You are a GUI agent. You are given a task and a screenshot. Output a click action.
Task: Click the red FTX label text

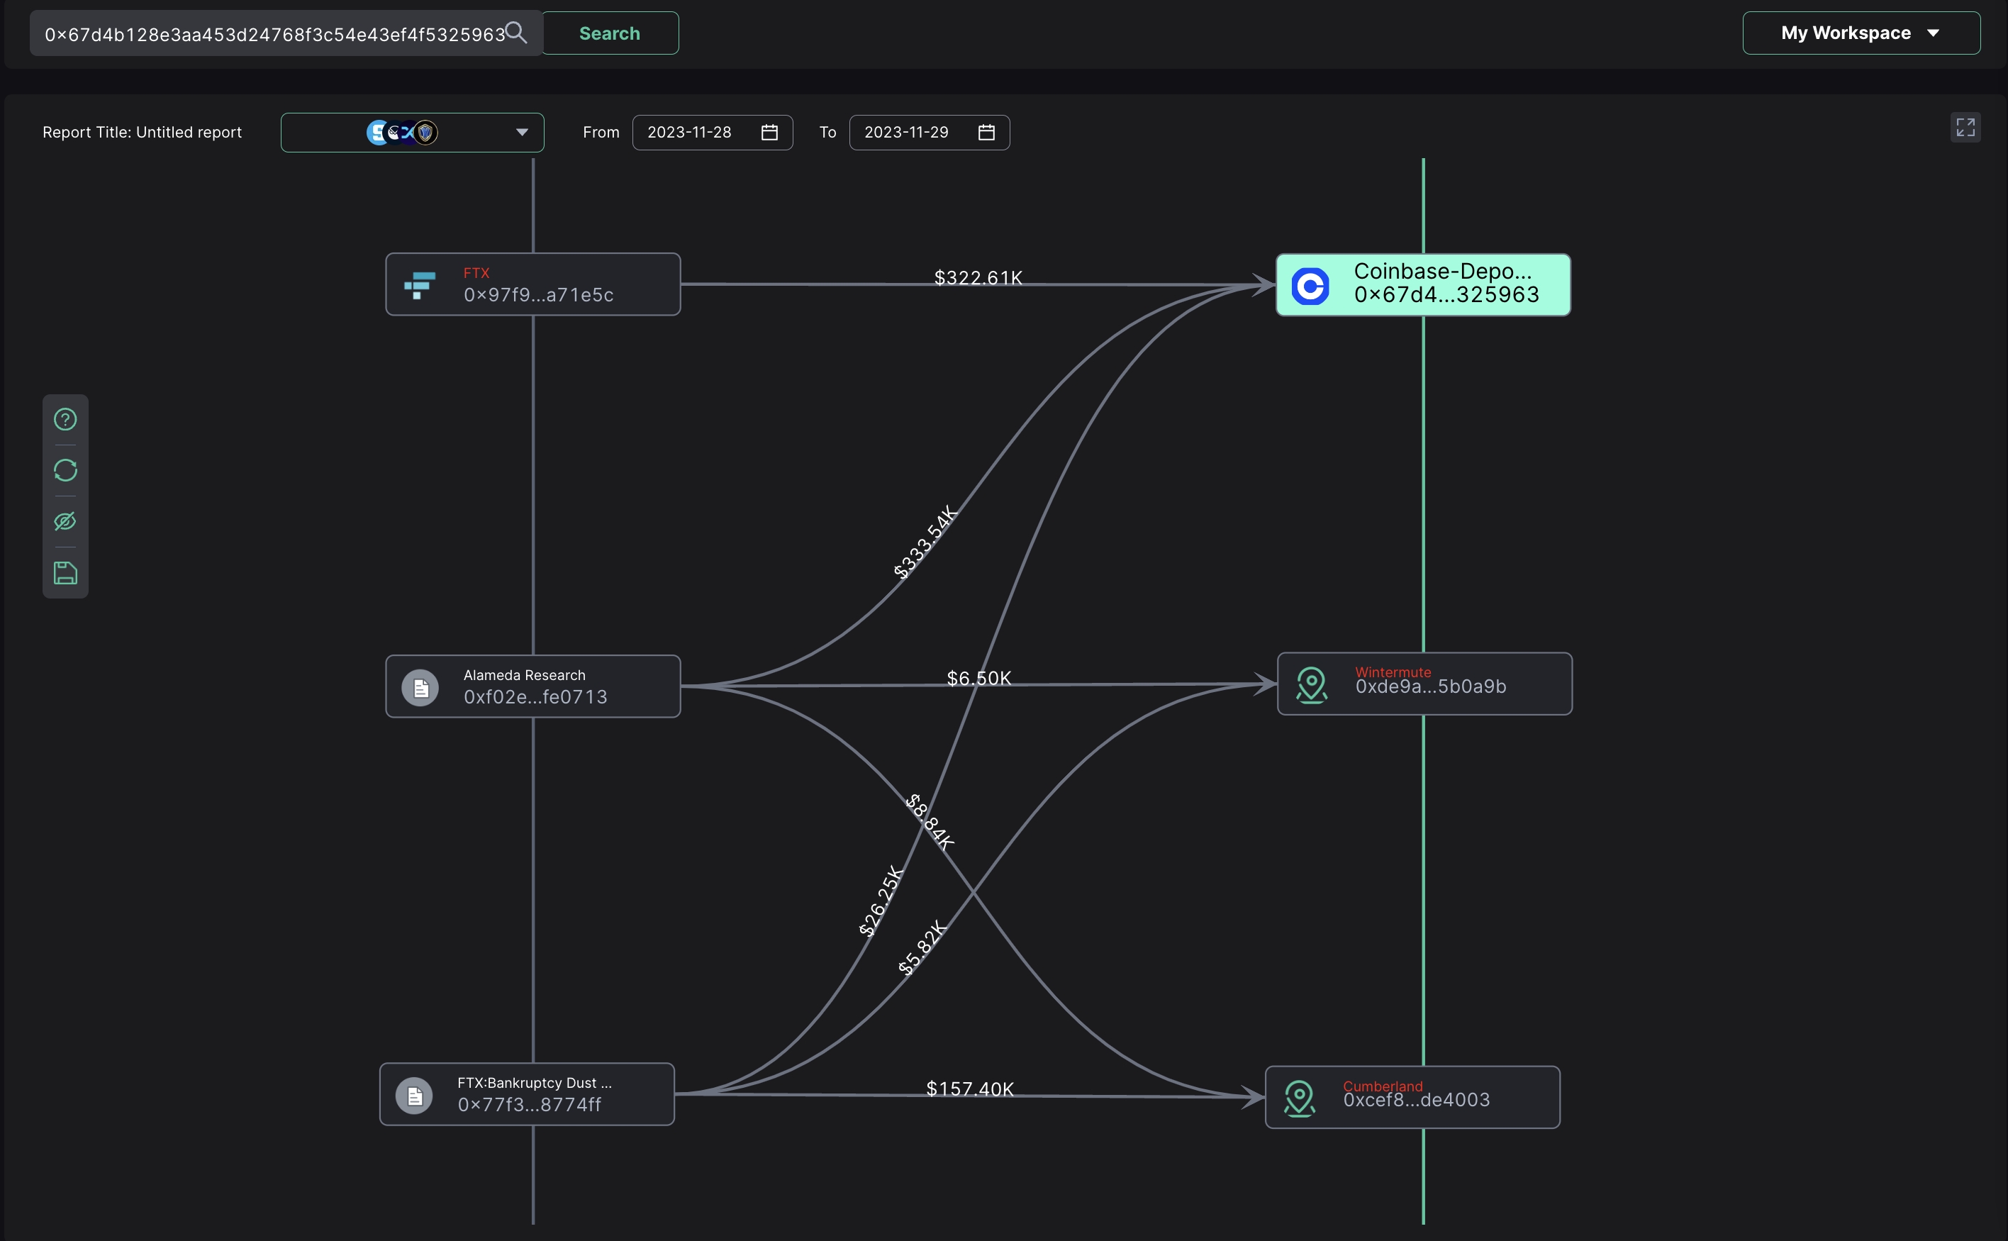point(476,272)
